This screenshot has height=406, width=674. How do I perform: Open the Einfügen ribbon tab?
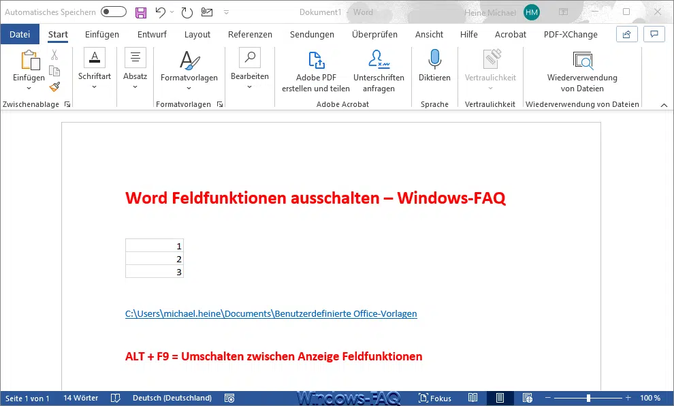tap(101, 34)
